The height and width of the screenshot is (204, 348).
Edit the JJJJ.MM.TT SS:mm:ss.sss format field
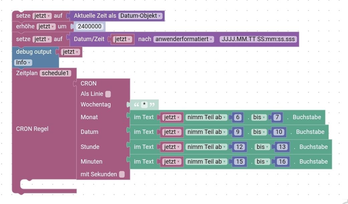pyautogui.click(x=258, y=39)
